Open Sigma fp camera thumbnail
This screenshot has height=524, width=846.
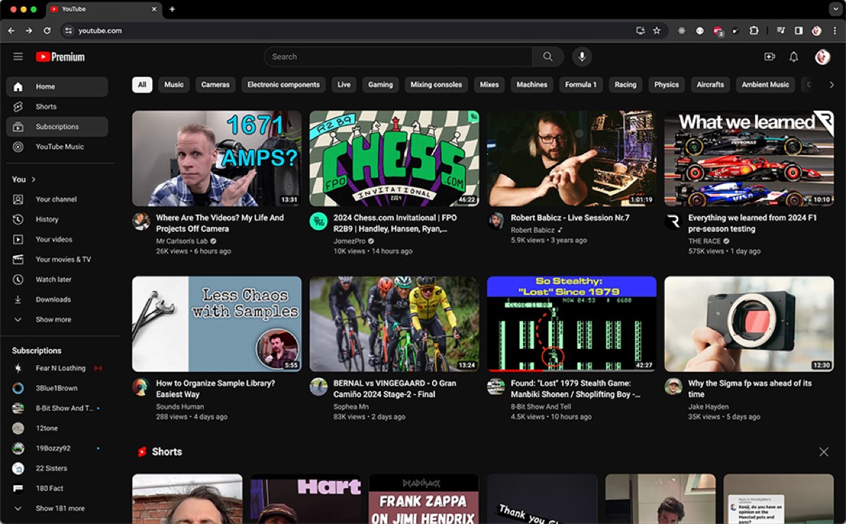click(749, 324)
